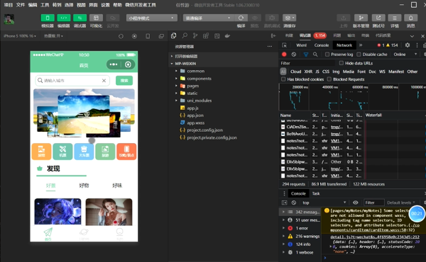Switch to the Console tab
426x262 pixels.
(322, 45)
